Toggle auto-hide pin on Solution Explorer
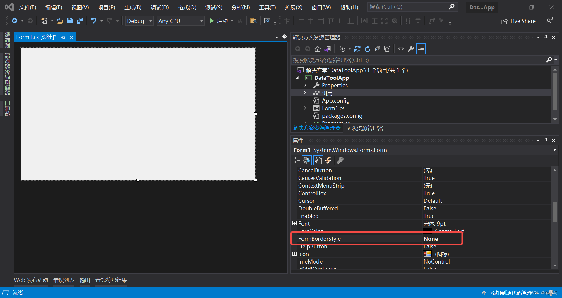Screen dimensions: 562x298 (546, 37)
